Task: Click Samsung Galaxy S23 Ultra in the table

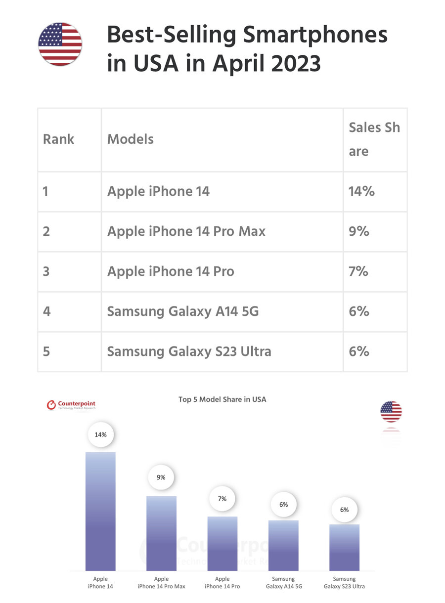Action: [189, 351]
